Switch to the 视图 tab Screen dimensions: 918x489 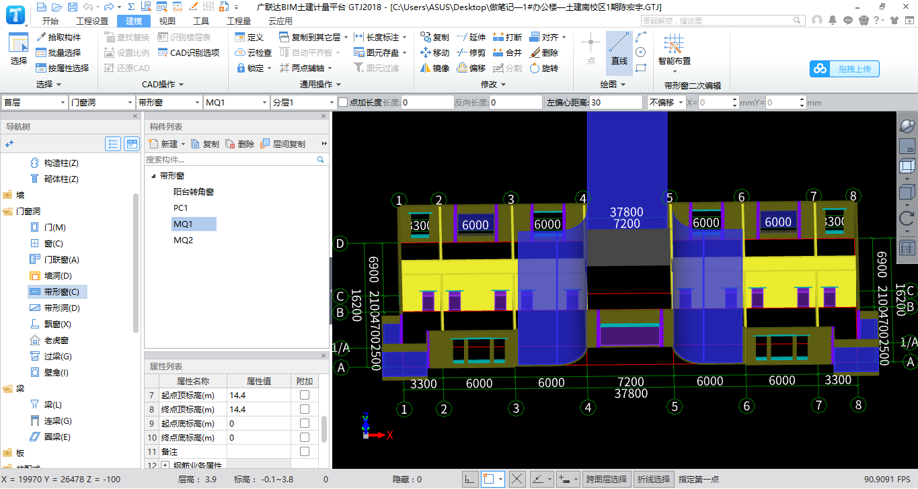pyautogui.click(x=167, y=21)
